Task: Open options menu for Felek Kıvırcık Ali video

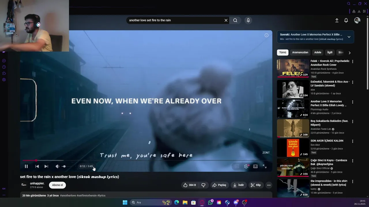Action: [353, 62]
